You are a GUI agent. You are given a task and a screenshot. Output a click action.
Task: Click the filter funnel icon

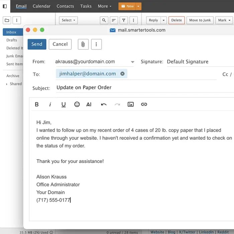124,20
